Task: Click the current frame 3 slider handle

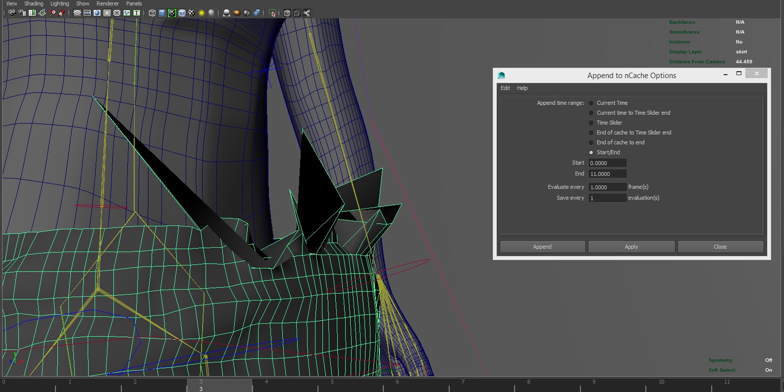Action: (x=219, y=386)
